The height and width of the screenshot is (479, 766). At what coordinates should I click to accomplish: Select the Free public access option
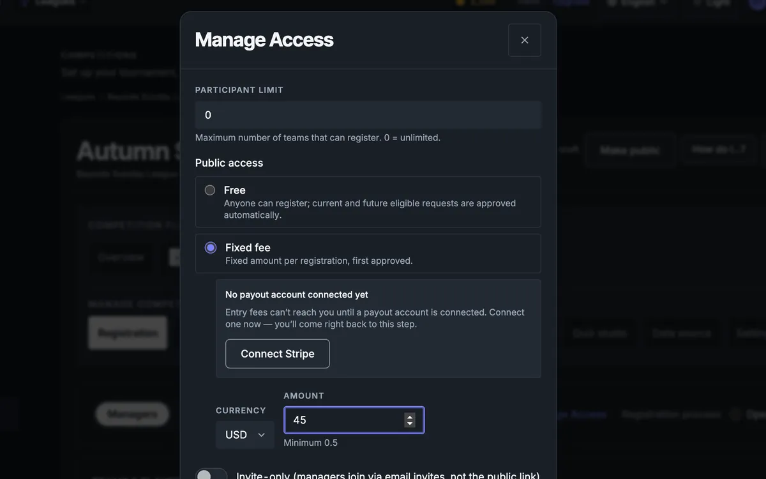210,190
